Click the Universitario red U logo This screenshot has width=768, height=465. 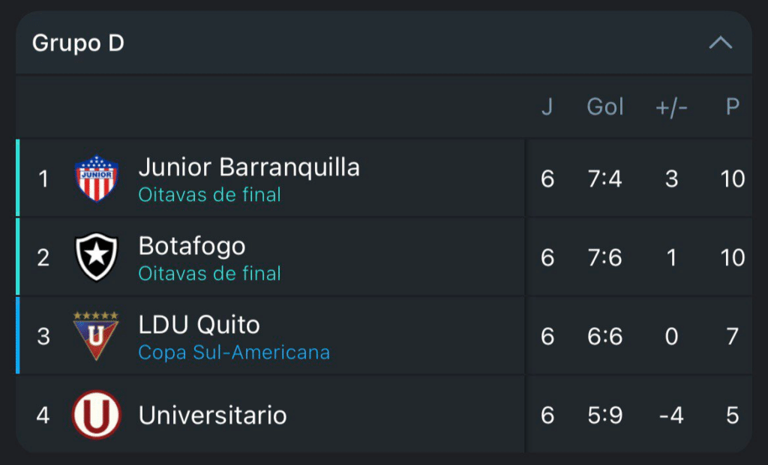click(96, 415)
